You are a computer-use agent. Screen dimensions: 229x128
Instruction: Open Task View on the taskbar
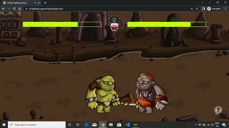pos(78,125)
